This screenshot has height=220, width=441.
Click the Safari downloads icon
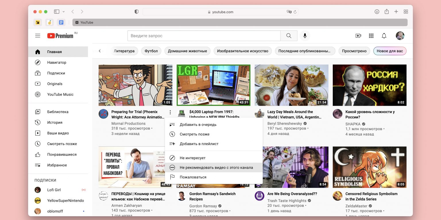377,12
